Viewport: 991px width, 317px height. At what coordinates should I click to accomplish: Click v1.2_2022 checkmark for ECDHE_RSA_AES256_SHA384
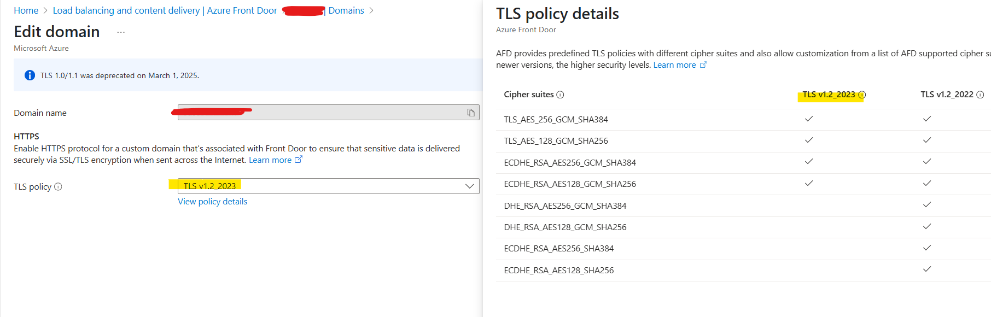pyautogui.click(x=927, y=248)
